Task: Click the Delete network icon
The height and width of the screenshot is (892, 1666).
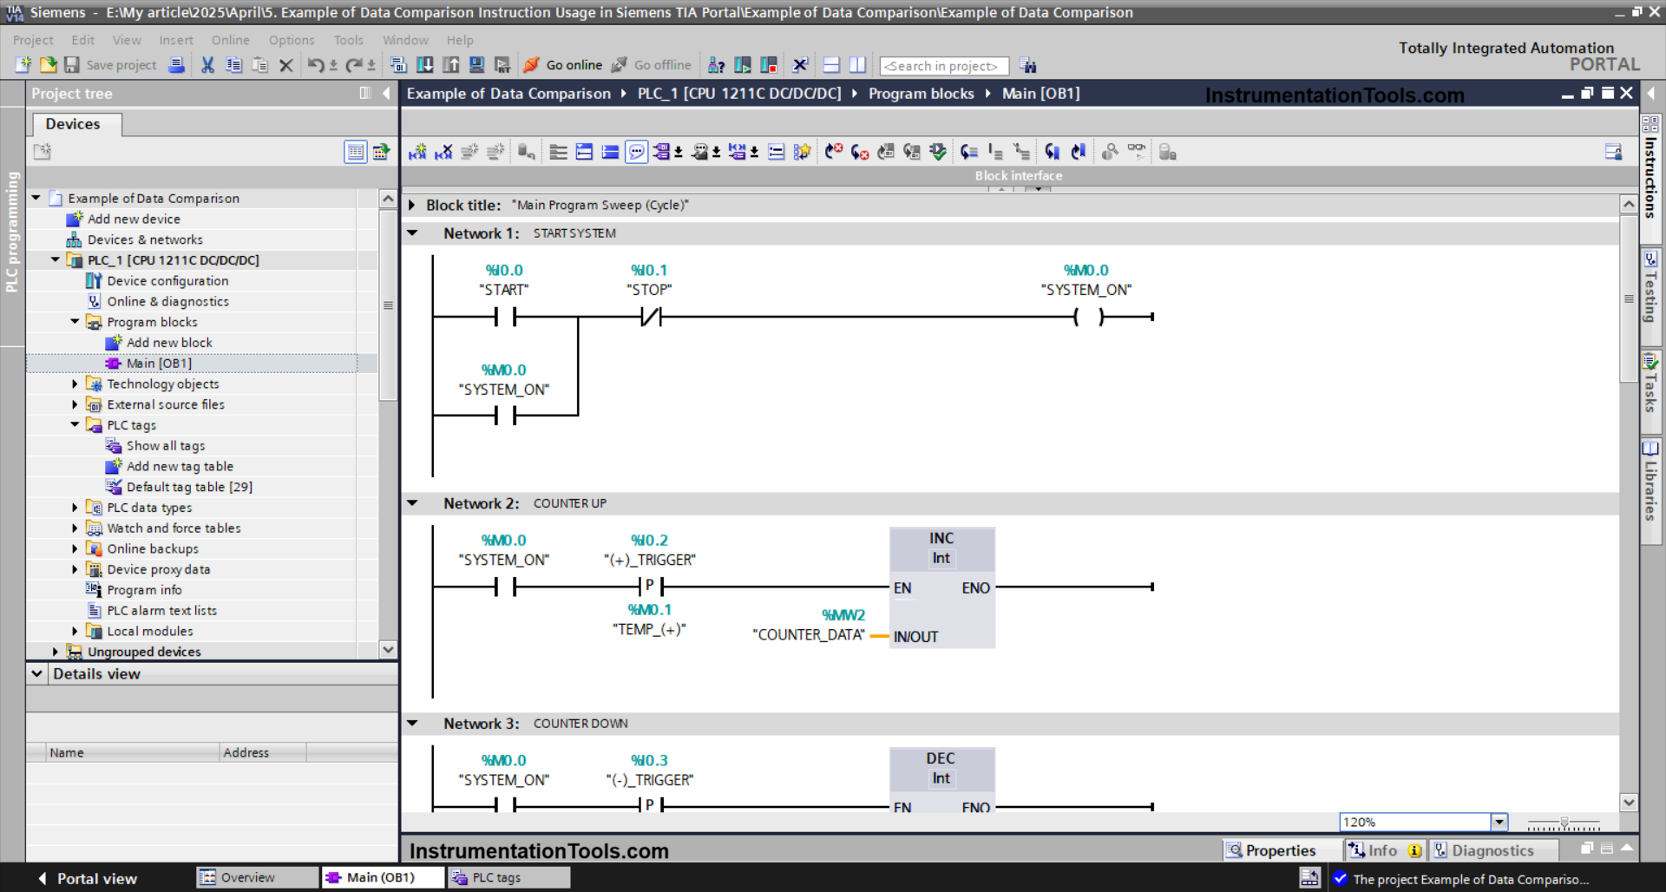Action: [443, 152]
